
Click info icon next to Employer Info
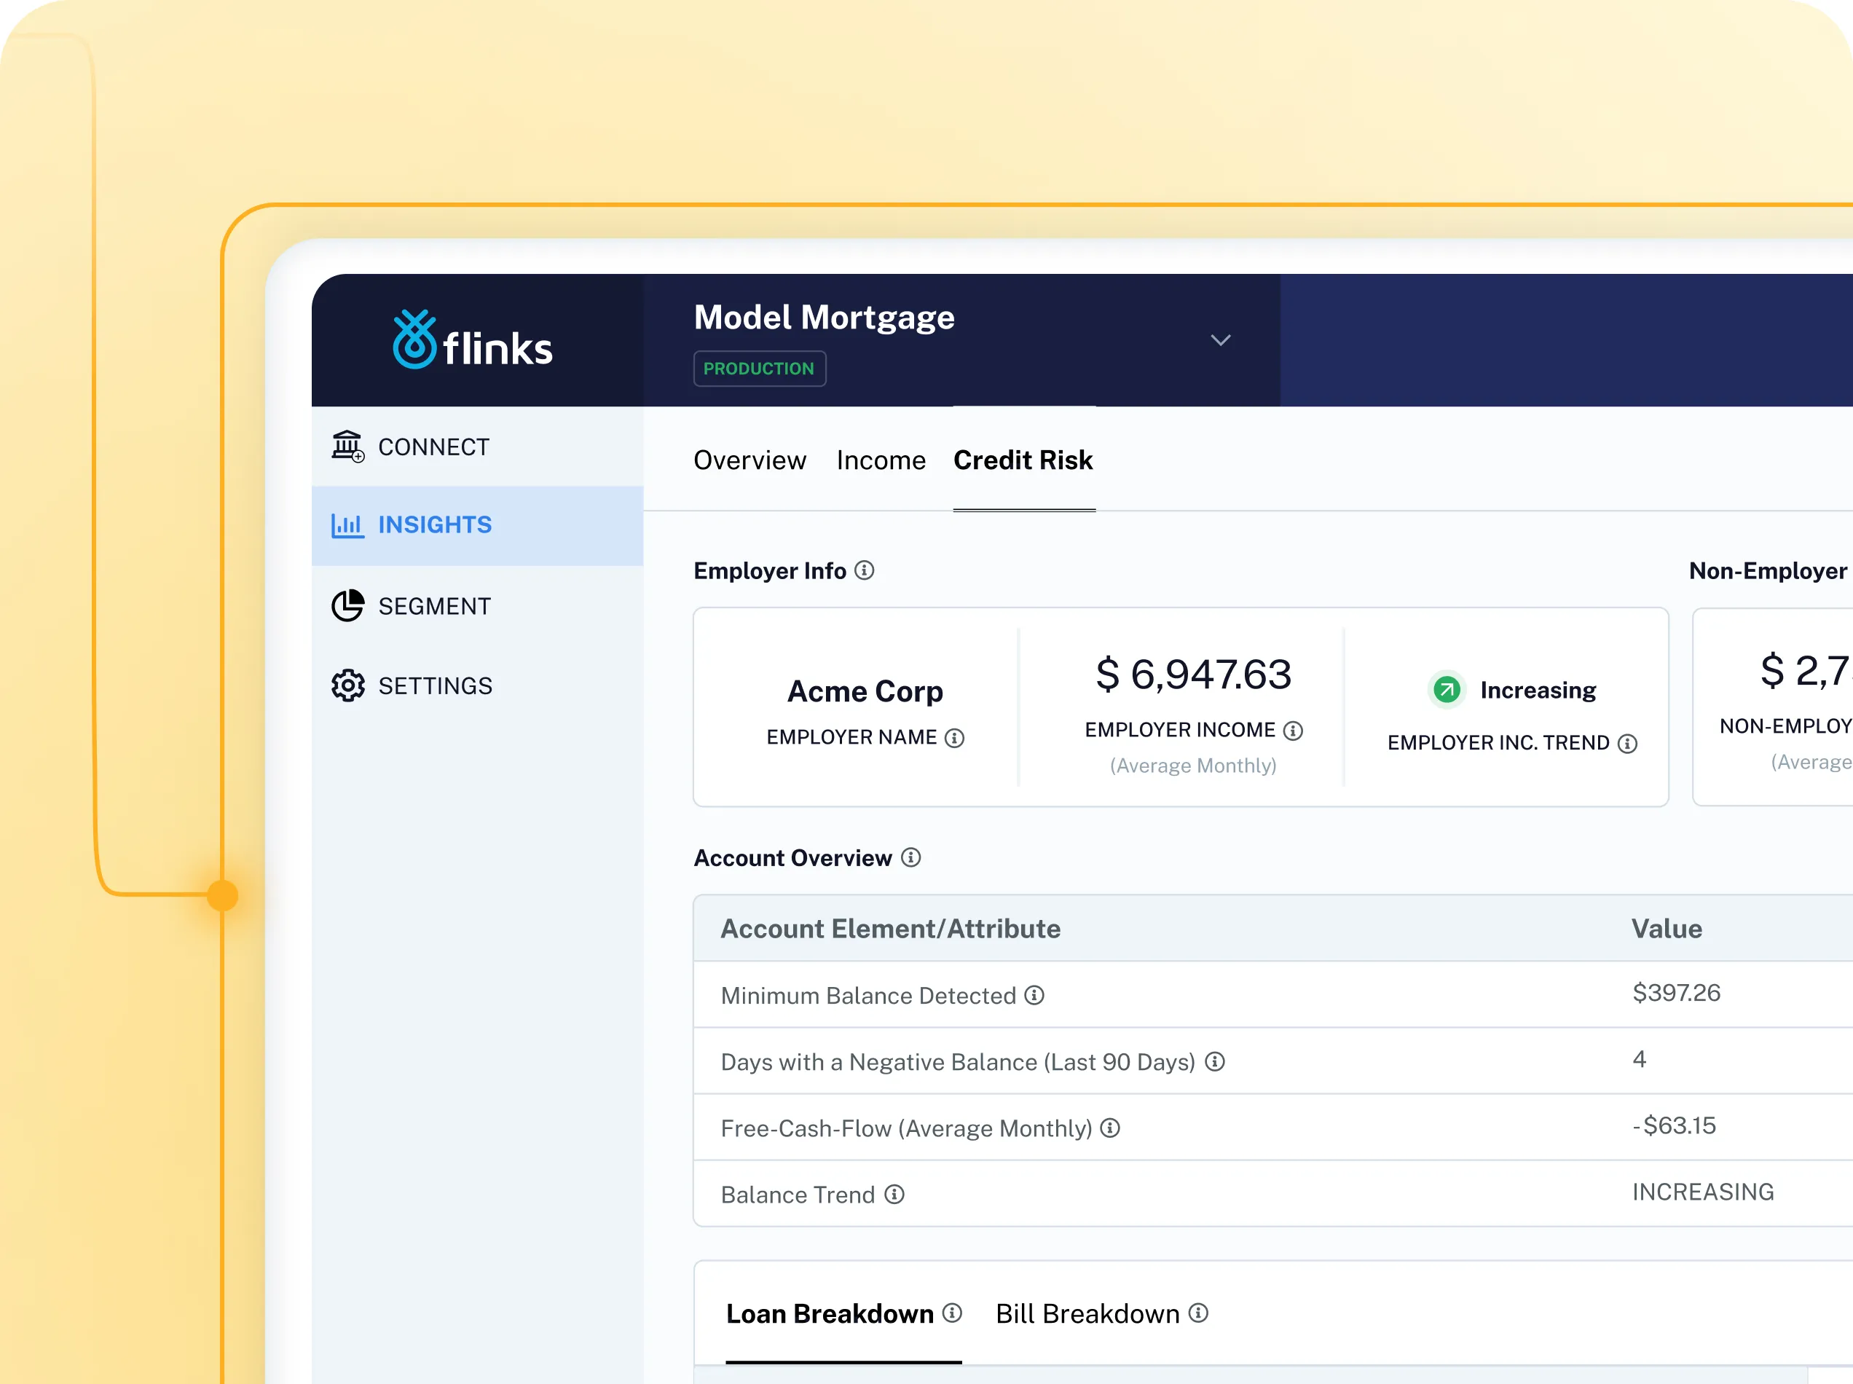point(865,570)
